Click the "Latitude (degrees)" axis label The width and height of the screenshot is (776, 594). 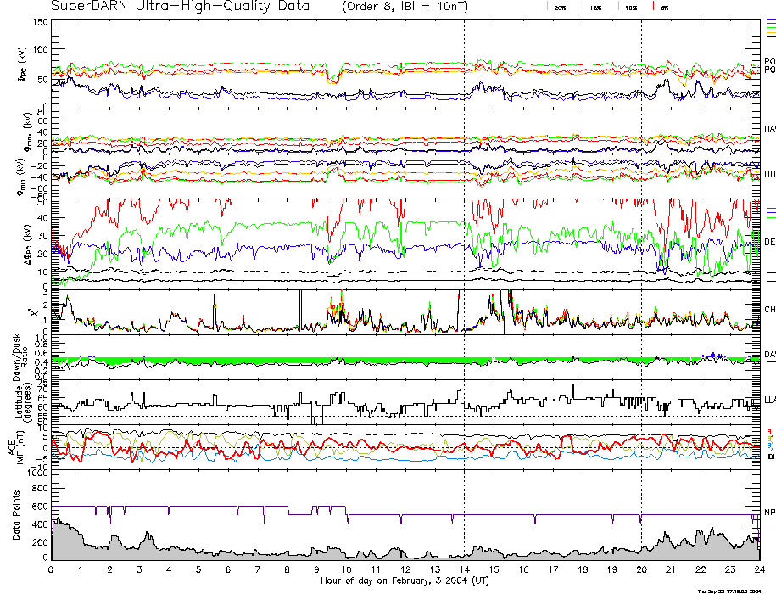(22, 403)
